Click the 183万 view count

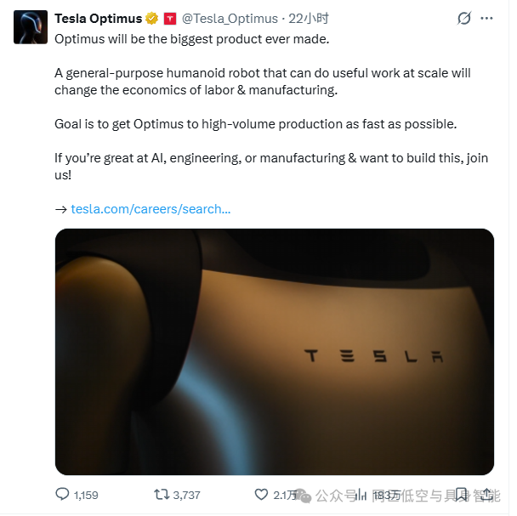(387, 495)
